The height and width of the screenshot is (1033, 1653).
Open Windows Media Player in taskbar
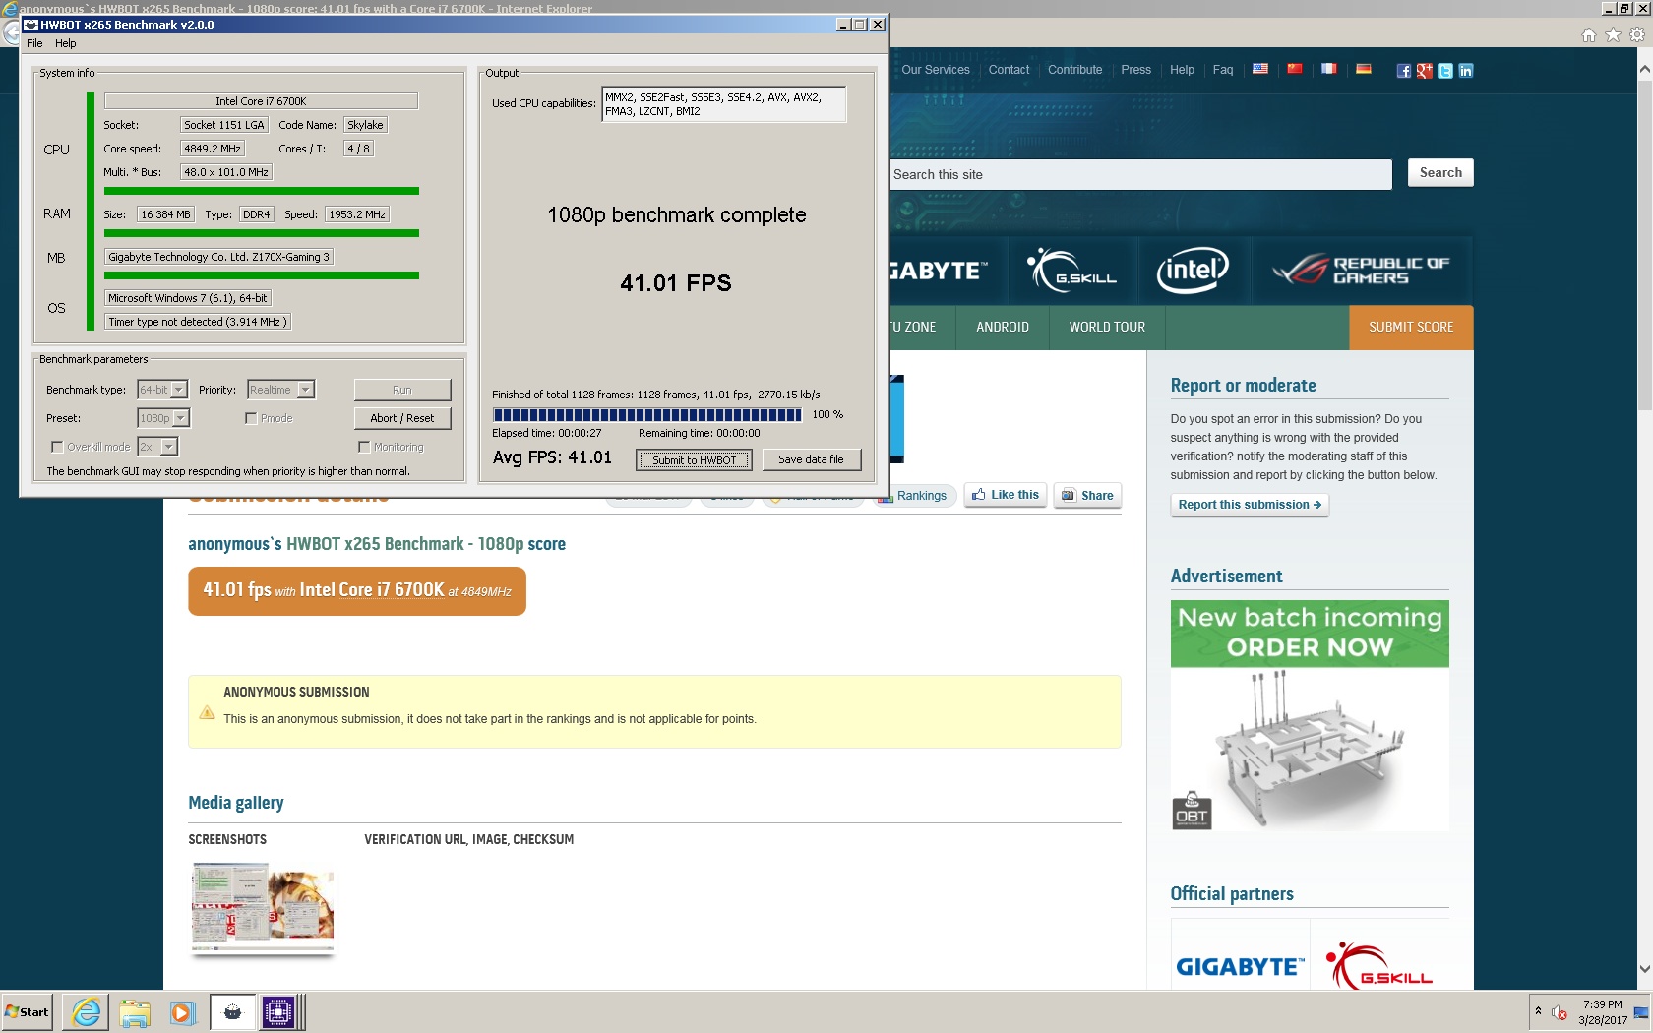pyautogui.click(x=182, y=1012)
